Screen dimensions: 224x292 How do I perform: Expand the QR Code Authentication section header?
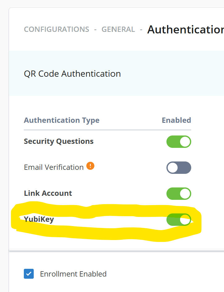tap(72, 74)
